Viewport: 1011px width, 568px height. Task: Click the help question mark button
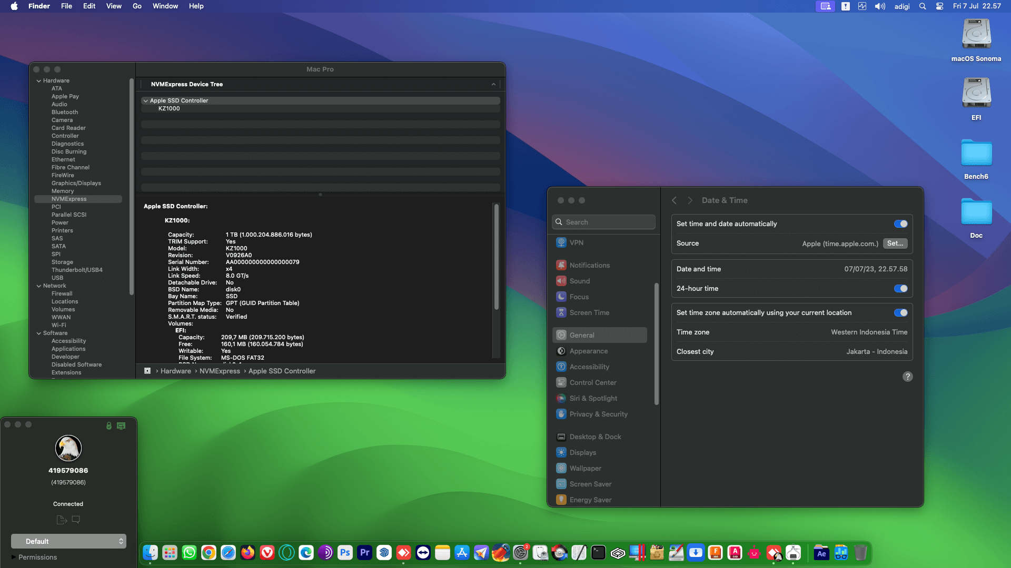[907, 377]
